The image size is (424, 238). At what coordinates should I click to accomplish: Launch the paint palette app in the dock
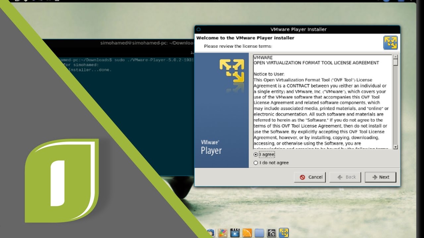(223, 233)
